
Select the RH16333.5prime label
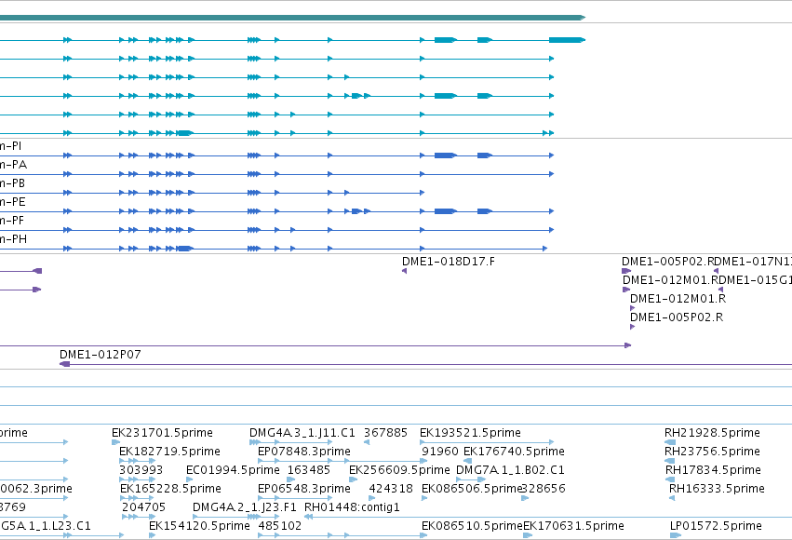click(717, 489)
